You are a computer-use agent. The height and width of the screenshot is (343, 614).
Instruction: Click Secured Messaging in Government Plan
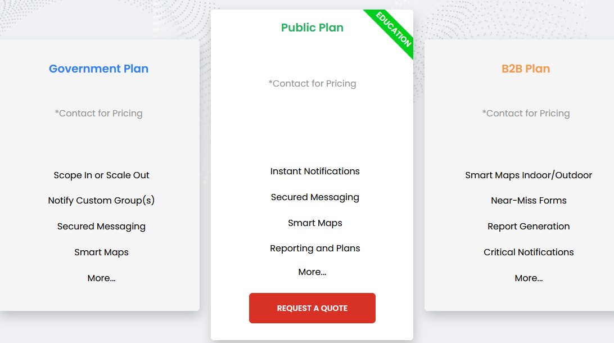[x=101, y=226]
